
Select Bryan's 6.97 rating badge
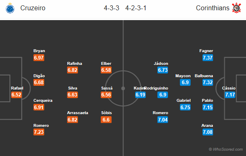[x=39, y=57]
